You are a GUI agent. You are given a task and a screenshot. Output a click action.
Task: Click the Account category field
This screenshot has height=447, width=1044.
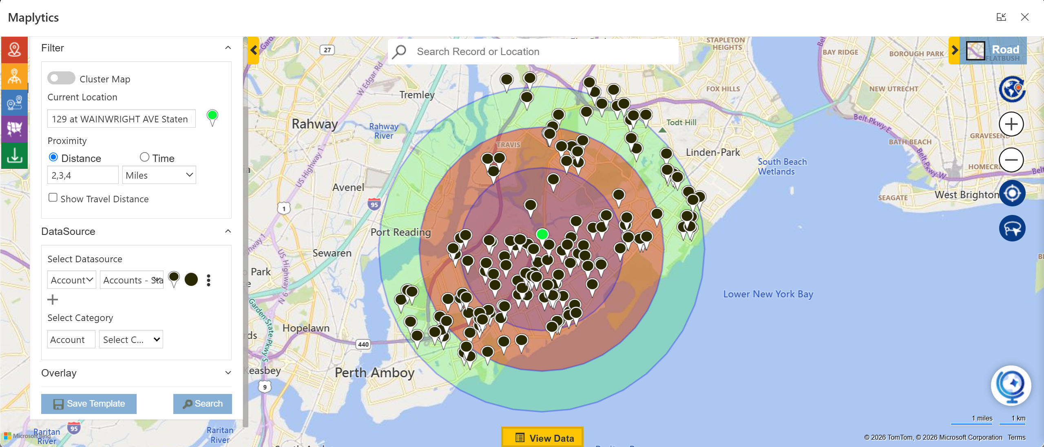pos(71,339)
